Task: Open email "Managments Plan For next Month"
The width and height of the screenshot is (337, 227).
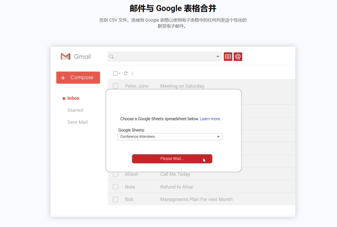Action: [x=197, y=199]
